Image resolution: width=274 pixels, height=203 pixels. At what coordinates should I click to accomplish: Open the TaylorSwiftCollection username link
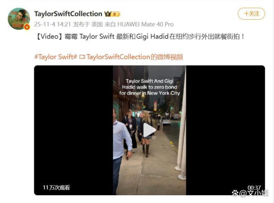pos(68,14)
